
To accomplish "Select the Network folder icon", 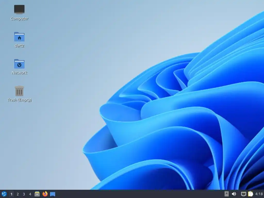I will (19, 64).
